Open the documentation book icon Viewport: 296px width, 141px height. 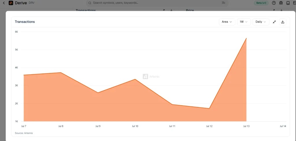pyautogui.click(x=288, y=3)
